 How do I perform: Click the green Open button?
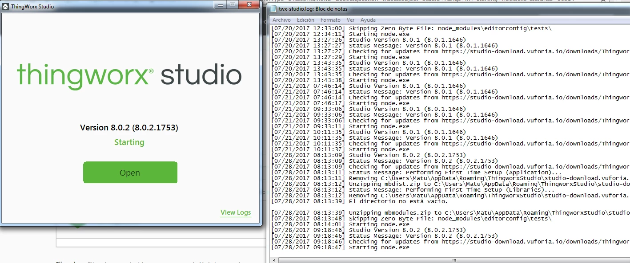(x=130, y=173)
